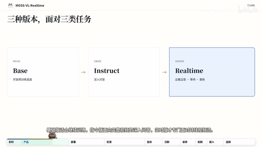Jump to the 实测 chapter segment
Screen dimensions: 262x147
[124, 142]
